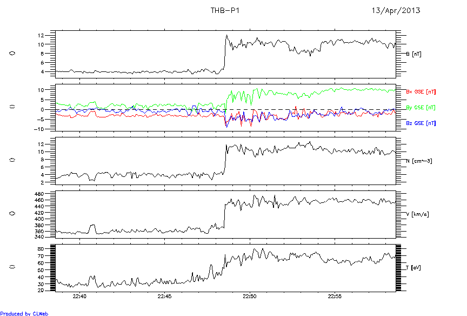467x316 pixels.
Task: Click the () marker left of the GSE components panel
Action: [x=12, y=107]
